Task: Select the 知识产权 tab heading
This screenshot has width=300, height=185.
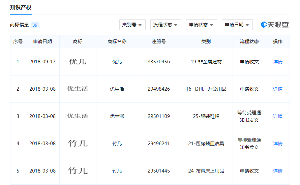Action: 21,7
